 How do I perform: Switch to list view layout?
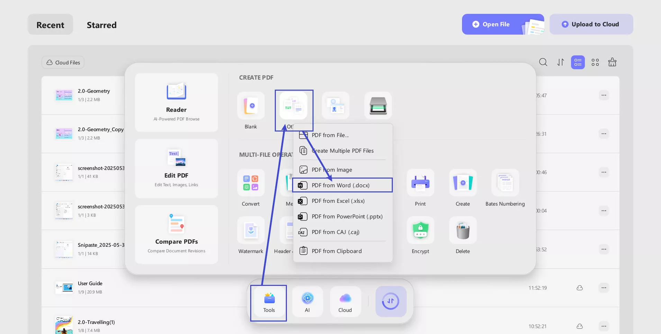[x=578, y=62]
